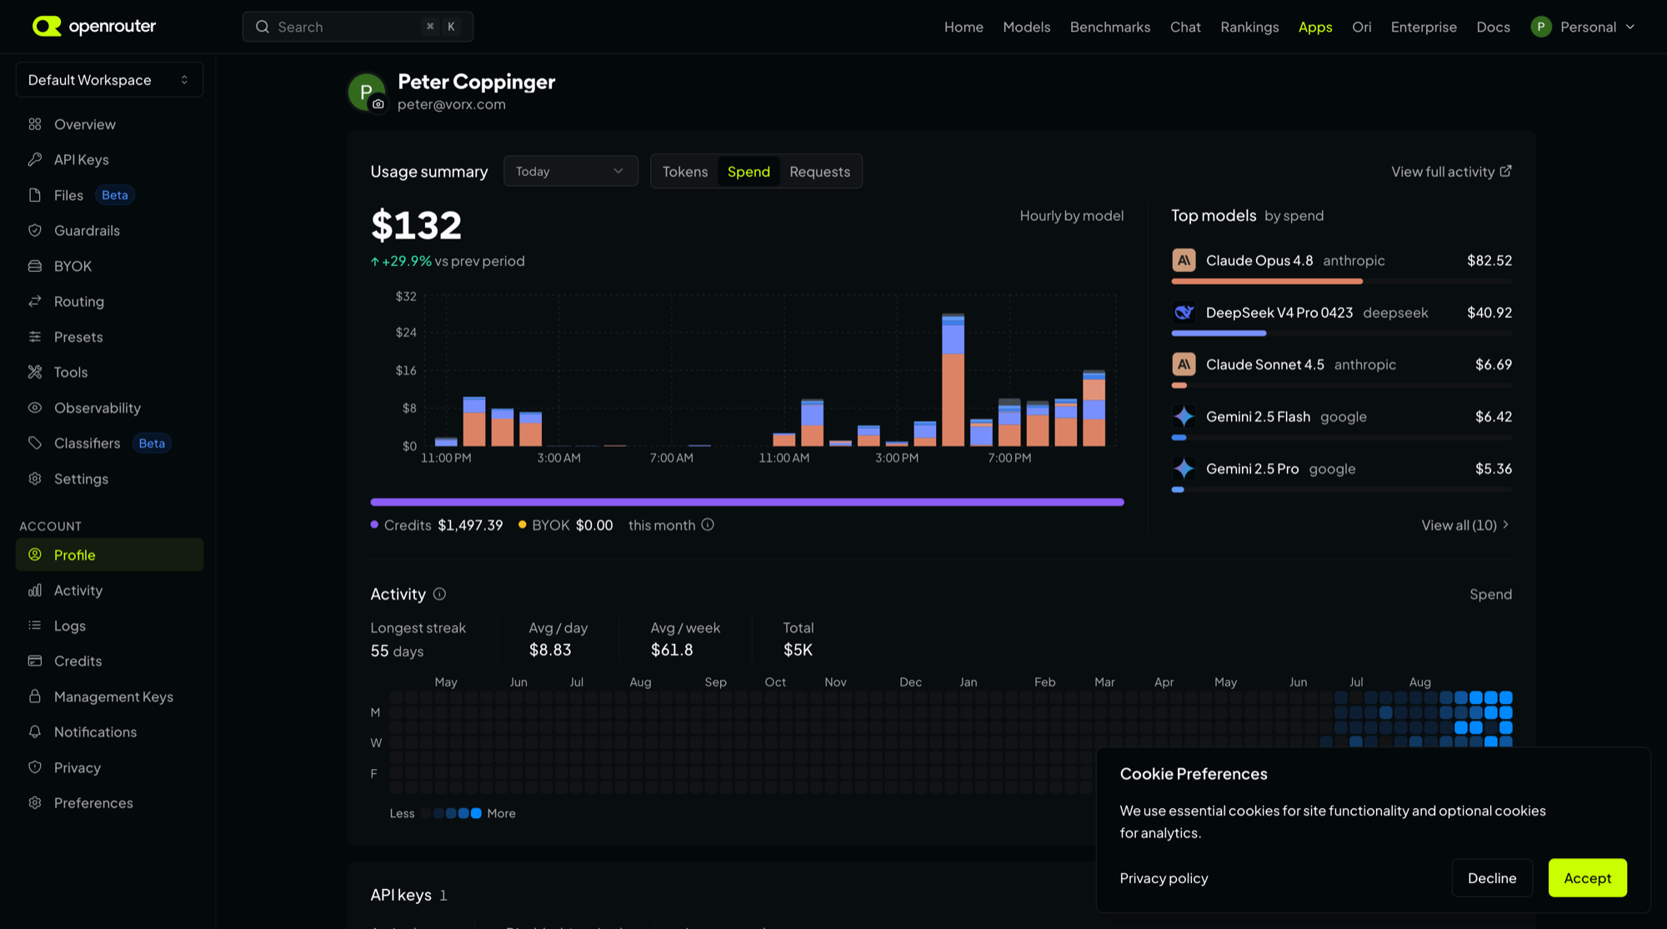Open Models in top navigation
Screen dimensions: 1667x929
[x=1026, y=27]
